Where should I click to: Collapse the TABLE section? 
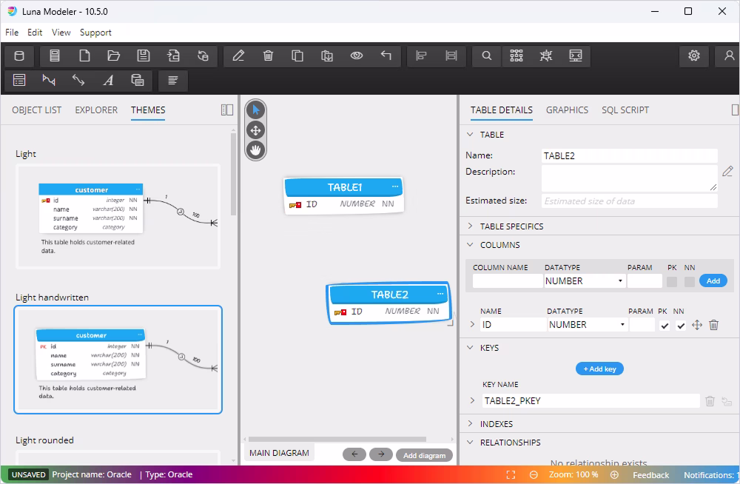coord(470,135)
